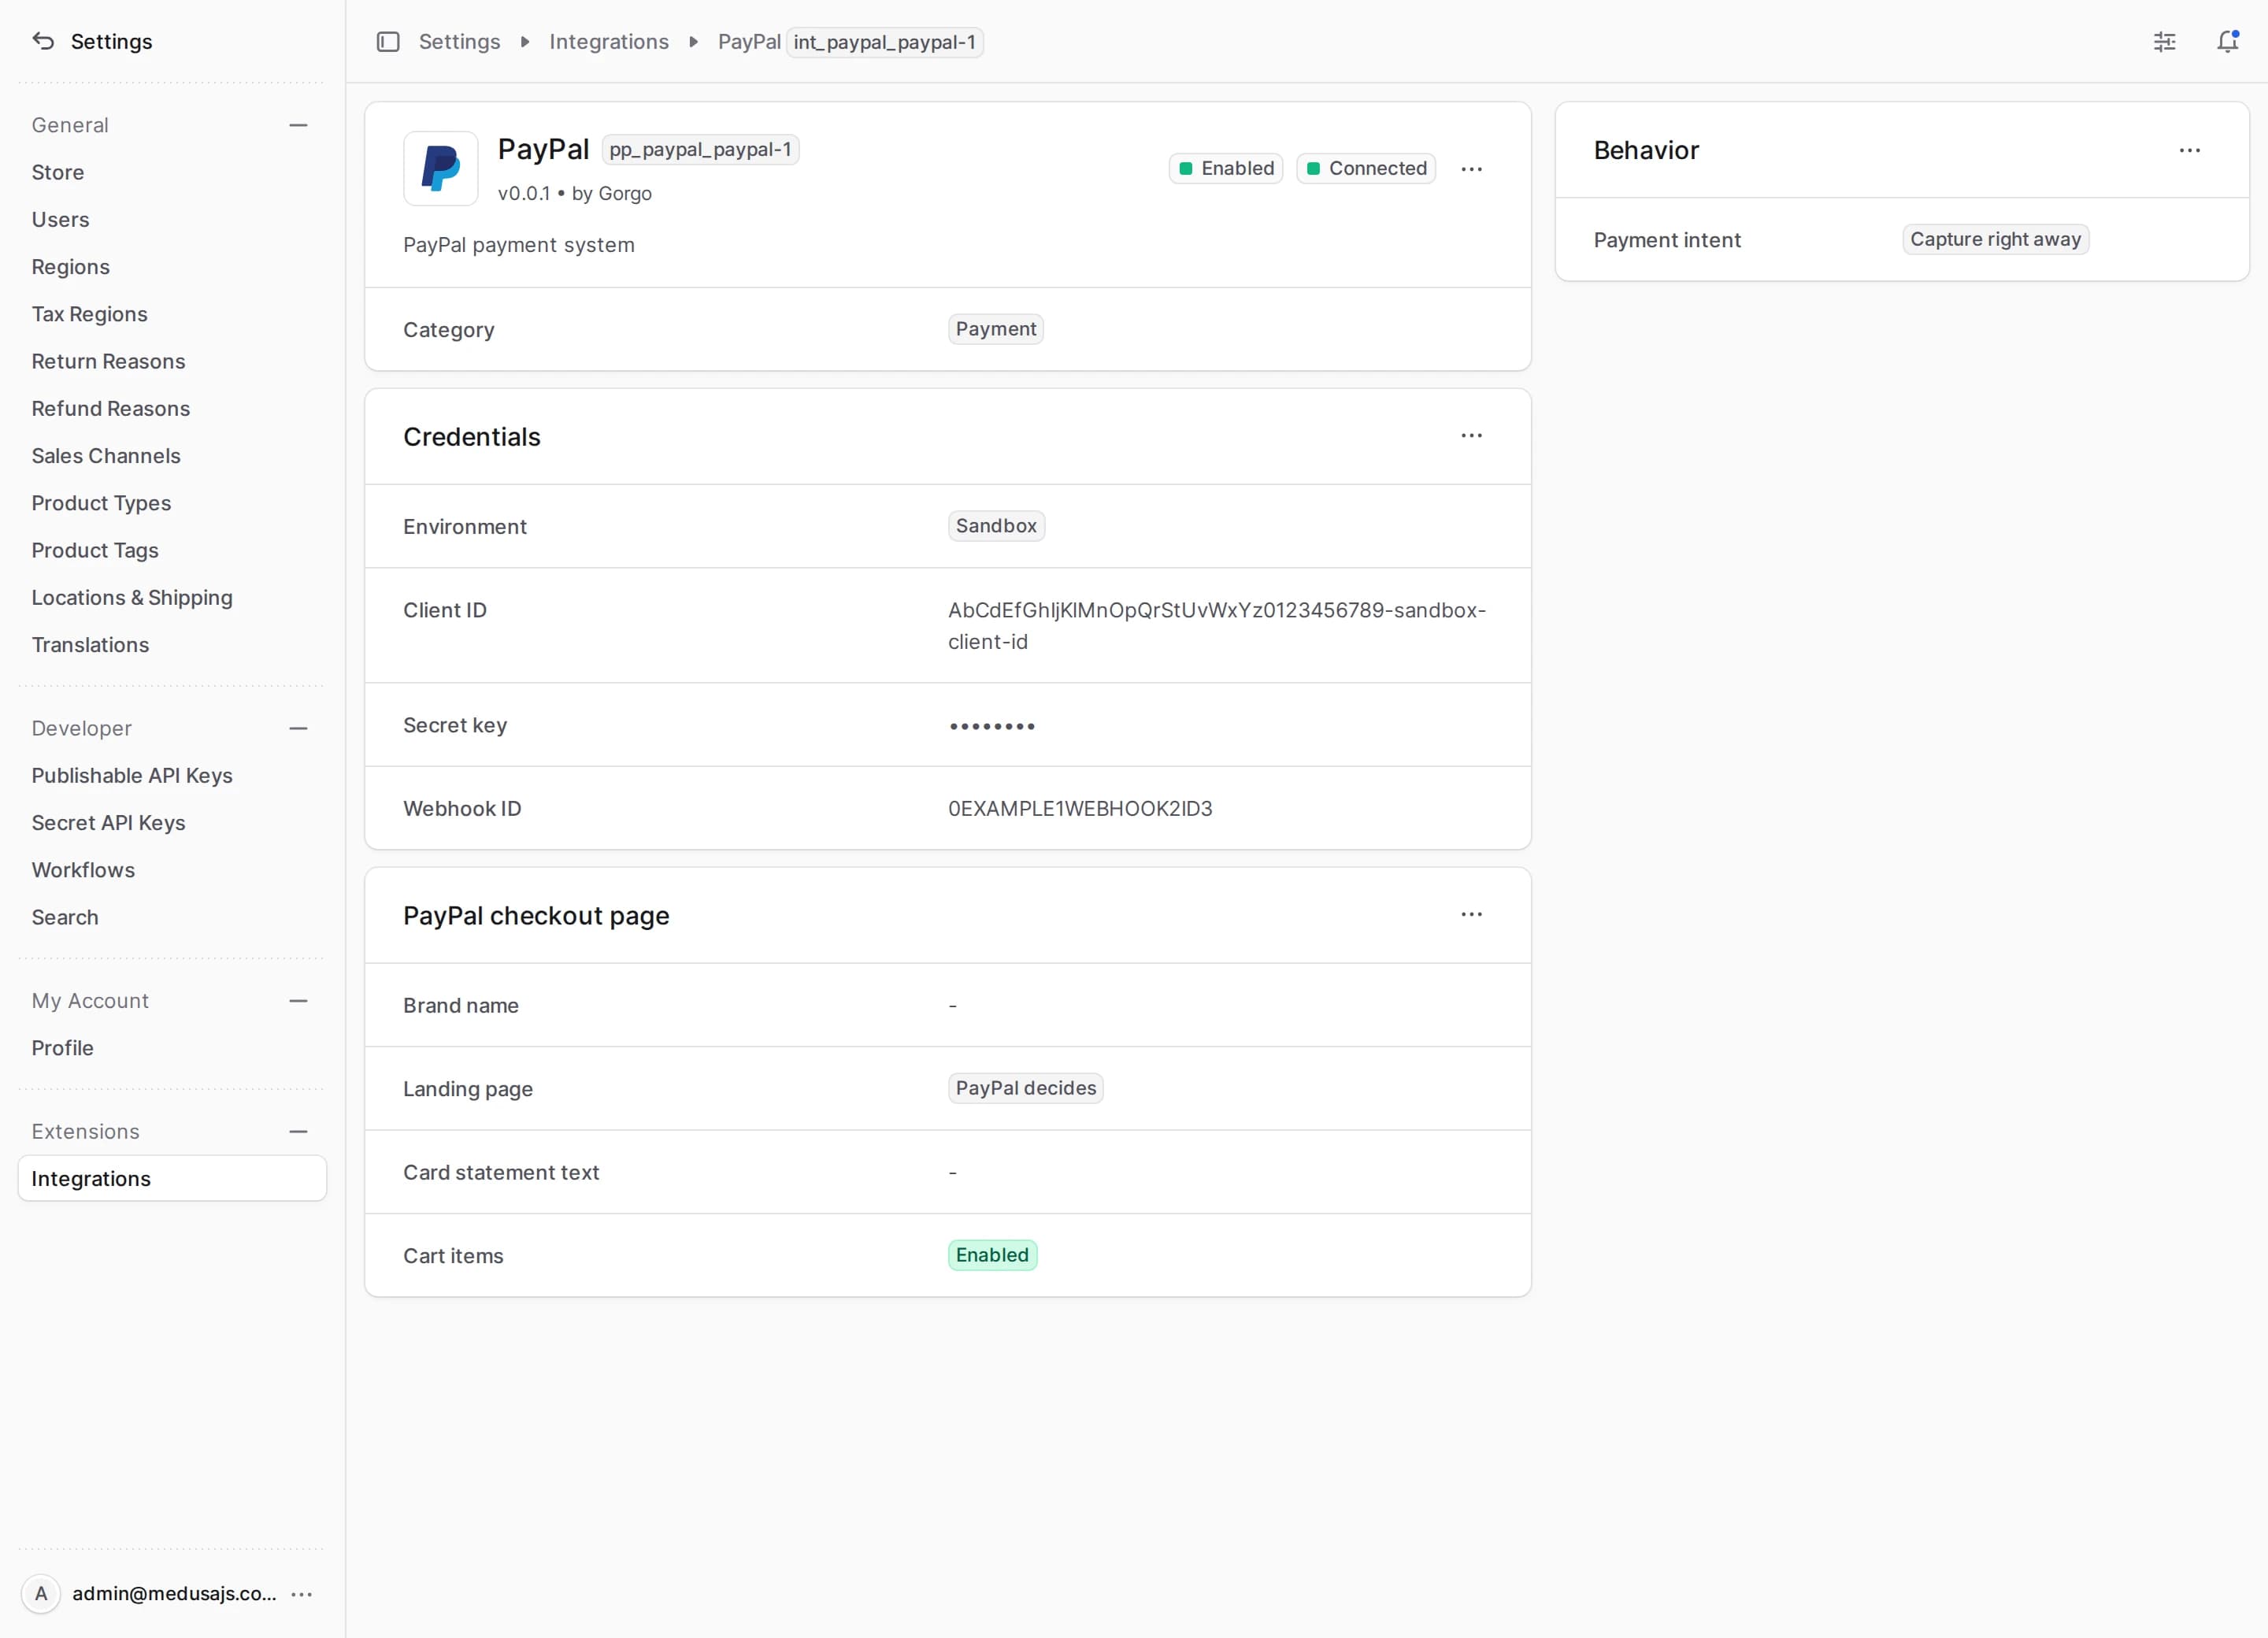Open the Credentials section actions menu
The image size is (2268, 1638).
pyautogui.click(x=1471, y=436)
